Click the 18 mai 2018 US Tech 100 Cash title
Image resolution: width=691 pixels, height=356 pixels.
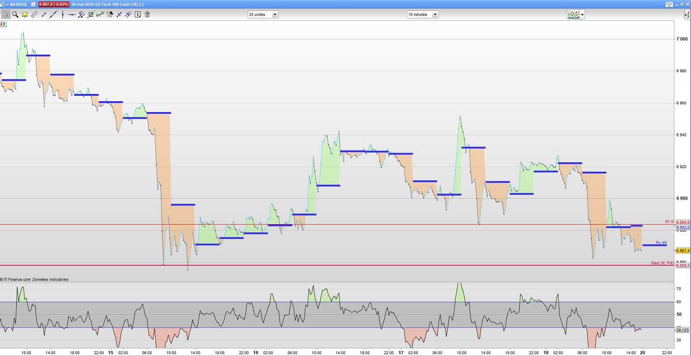[107, 4]
